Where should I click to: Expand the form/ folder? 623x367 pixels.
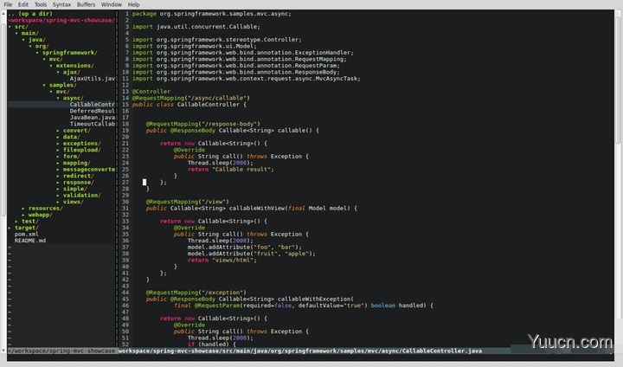68,157
